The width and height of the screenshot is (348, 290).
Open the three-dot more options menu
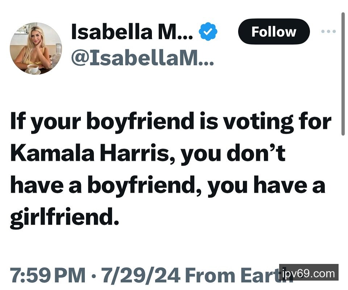(328, 31)
